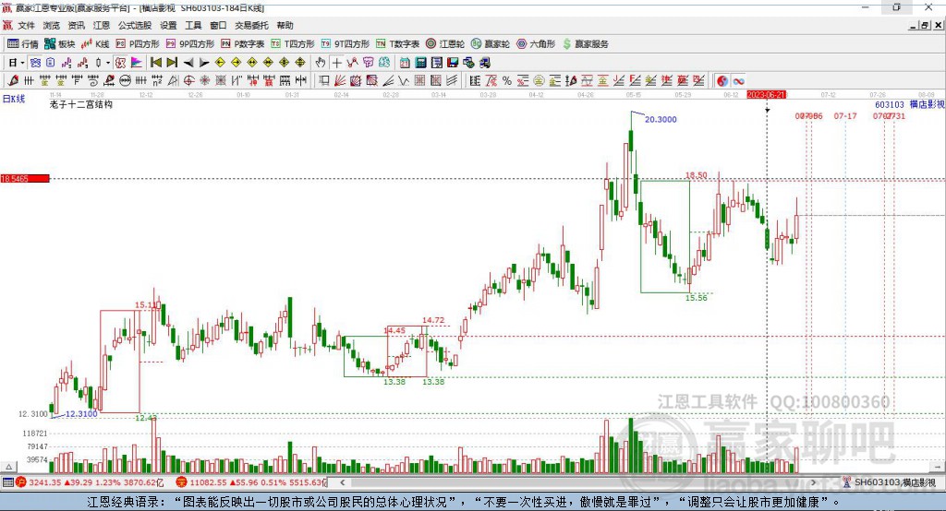Open 赢家服务 with the dollar icon
The height and width of the screenshot is (511, 946).
[x=586, y=44]
